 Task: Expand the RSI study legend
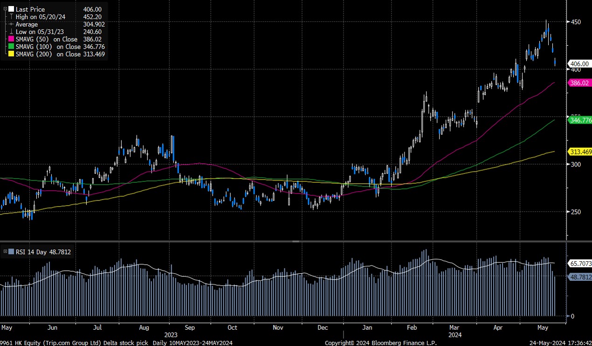tap(4, 252)
